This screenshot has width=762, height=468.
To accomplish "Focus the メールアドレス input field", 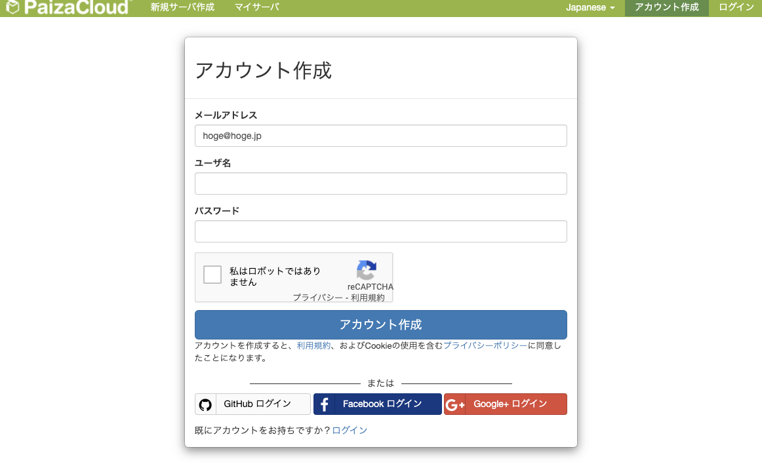I will 381,136.
